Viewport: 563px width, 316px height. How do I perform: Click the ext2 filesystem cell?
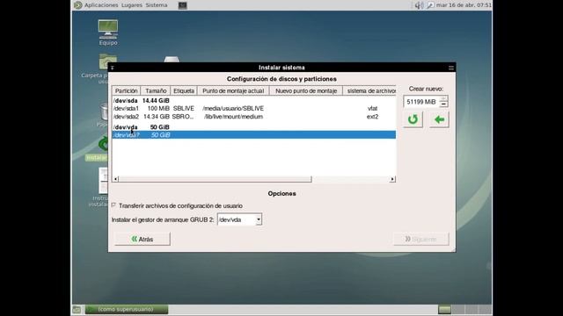372,117
